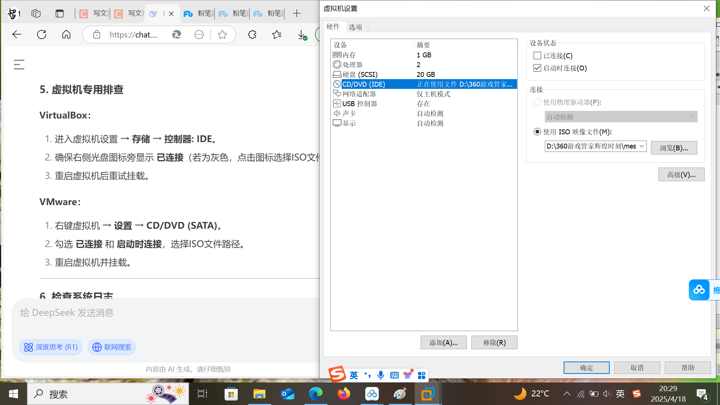
Task: Open the DeepSeek sidebar hamburger menu
Action: (x=19, y=64)
